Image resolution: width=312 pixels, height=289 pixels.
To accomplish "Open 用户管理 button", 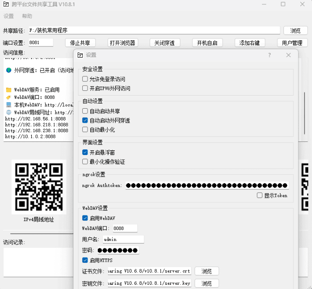I will click(x=292, y=43).
